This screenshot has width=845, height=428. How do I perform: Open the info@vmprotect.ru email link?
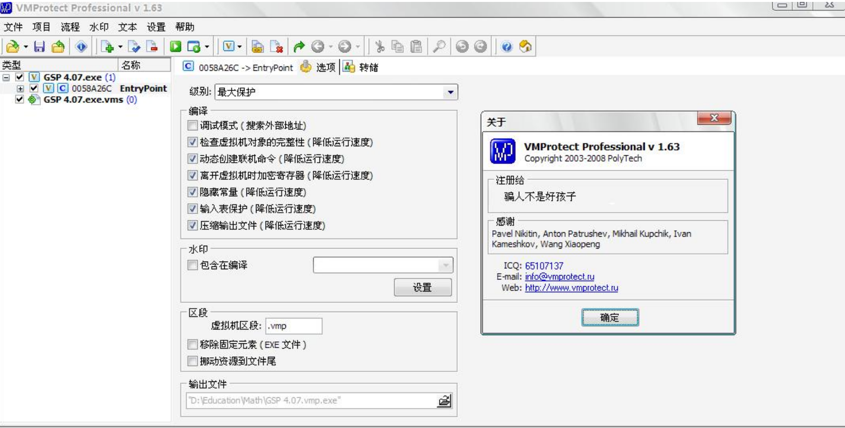click(560, 277)
